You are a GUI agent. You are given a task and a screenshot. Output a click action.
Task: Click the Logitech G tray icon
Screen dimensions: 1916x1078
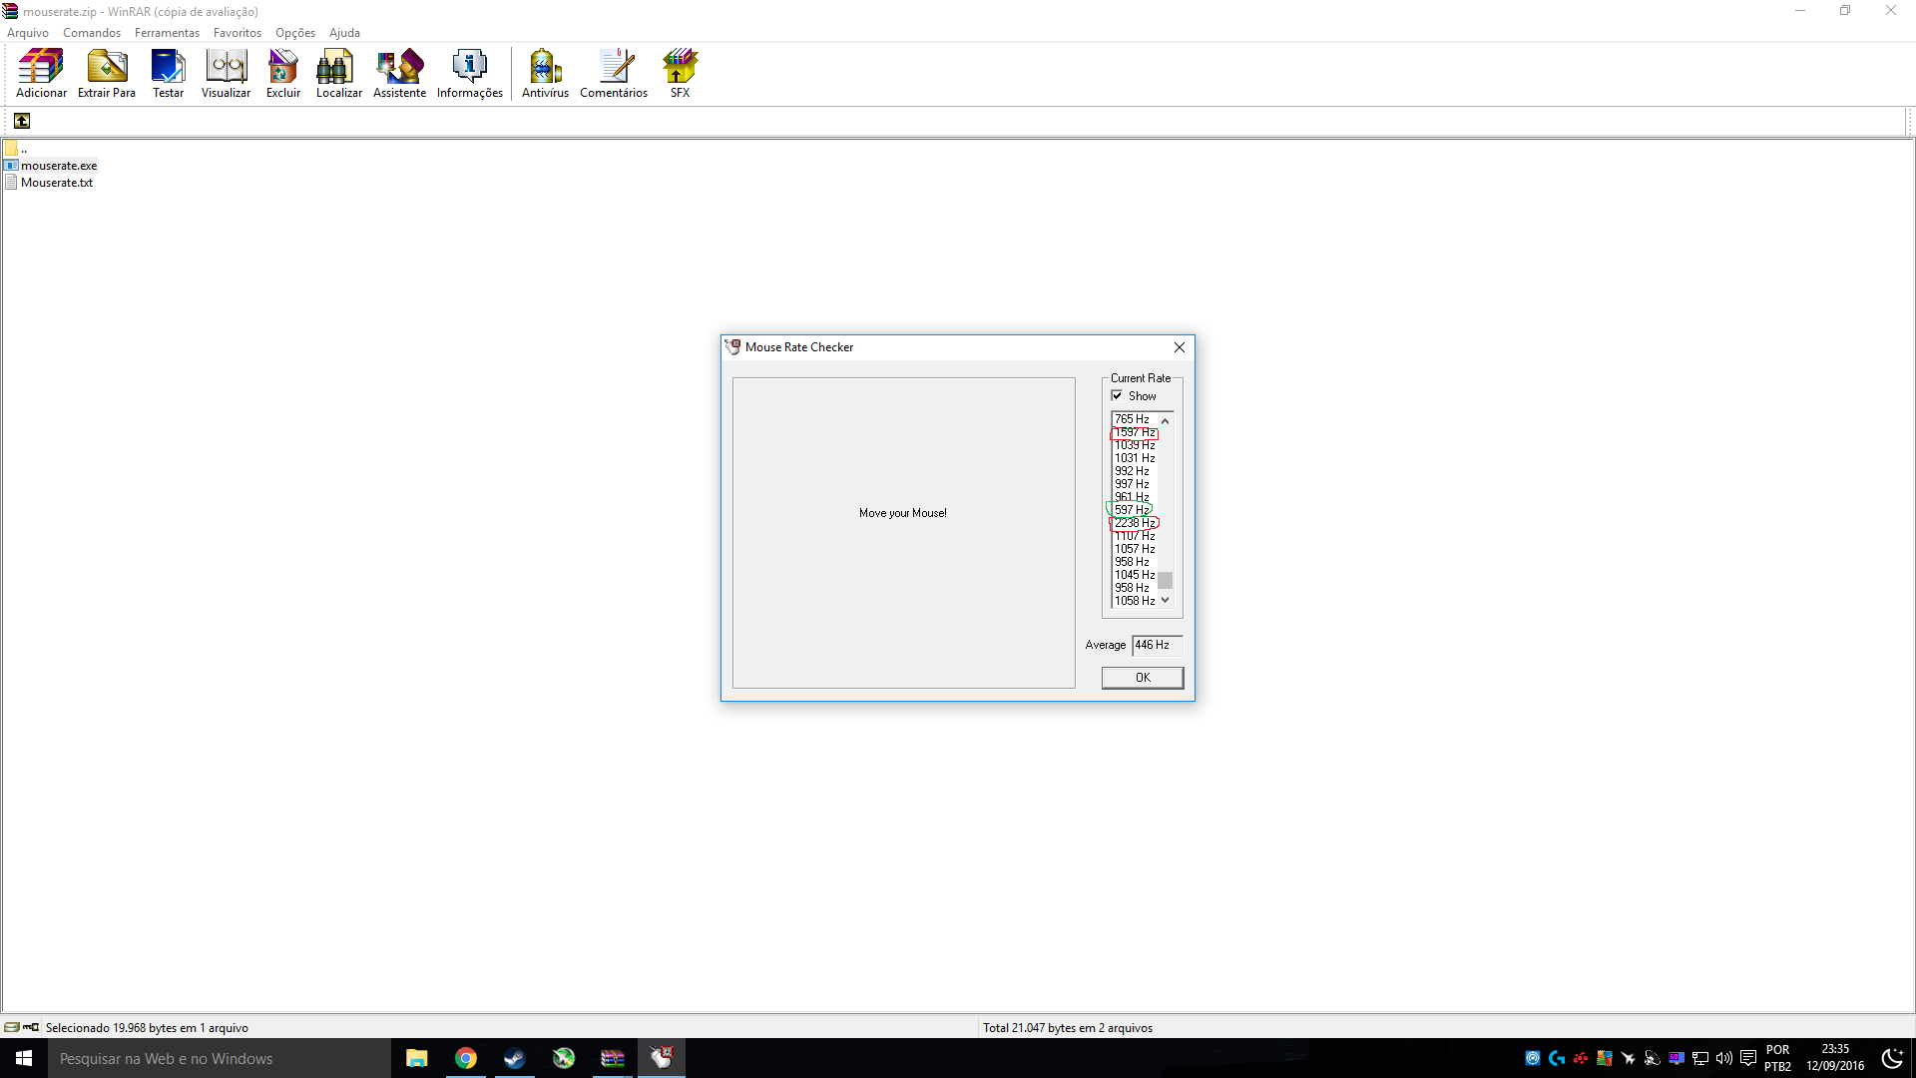pyautogui.click(x=1557, y=1058)
